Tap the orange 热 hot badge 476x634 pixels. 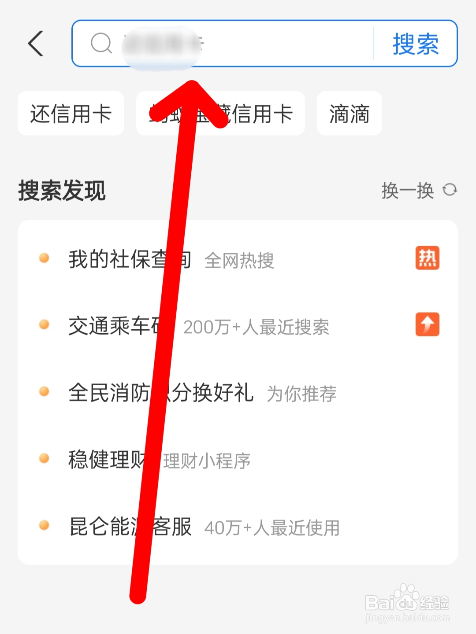point(427,258)
